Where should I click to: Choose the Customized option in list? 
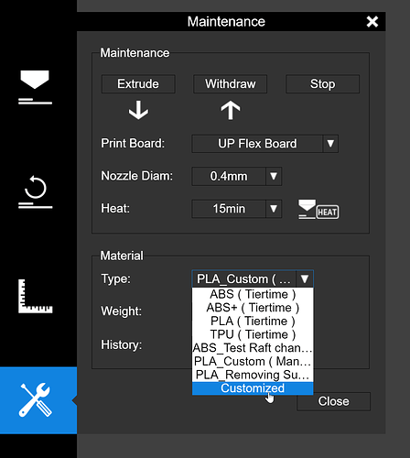[253, 388]
